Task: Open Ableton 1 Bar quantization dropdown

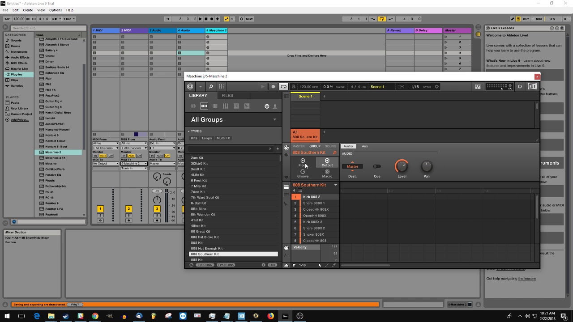Action: pos(69,19)
